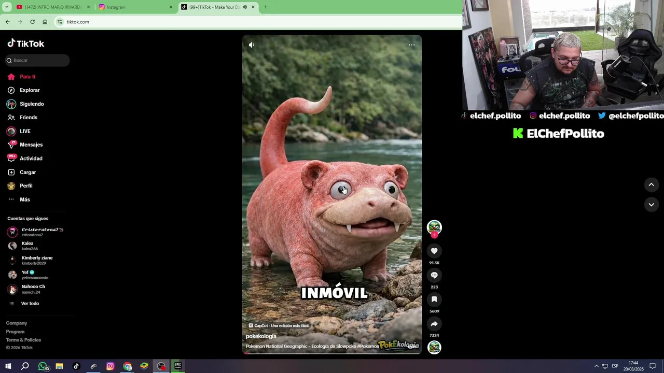Expand the Más menu

[x=19, y=199]
